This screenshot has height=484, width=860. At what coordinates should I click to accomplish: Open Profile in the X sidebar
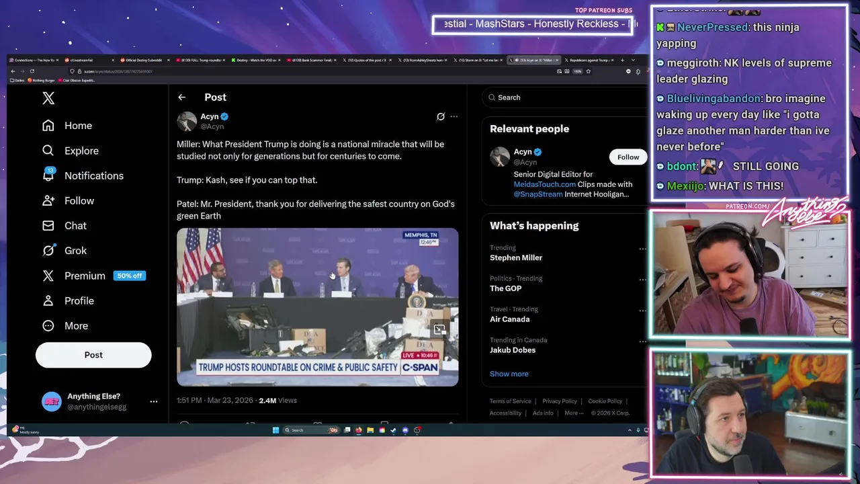point(68,300)
